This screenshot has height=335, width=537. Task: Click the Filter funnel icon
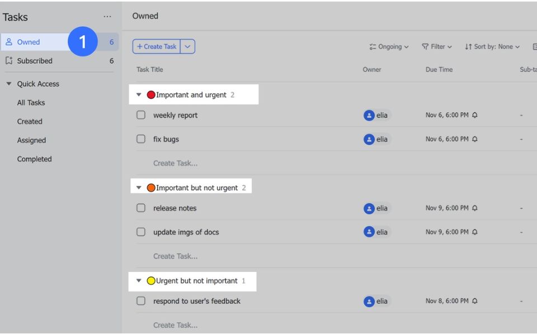[425, 47]
